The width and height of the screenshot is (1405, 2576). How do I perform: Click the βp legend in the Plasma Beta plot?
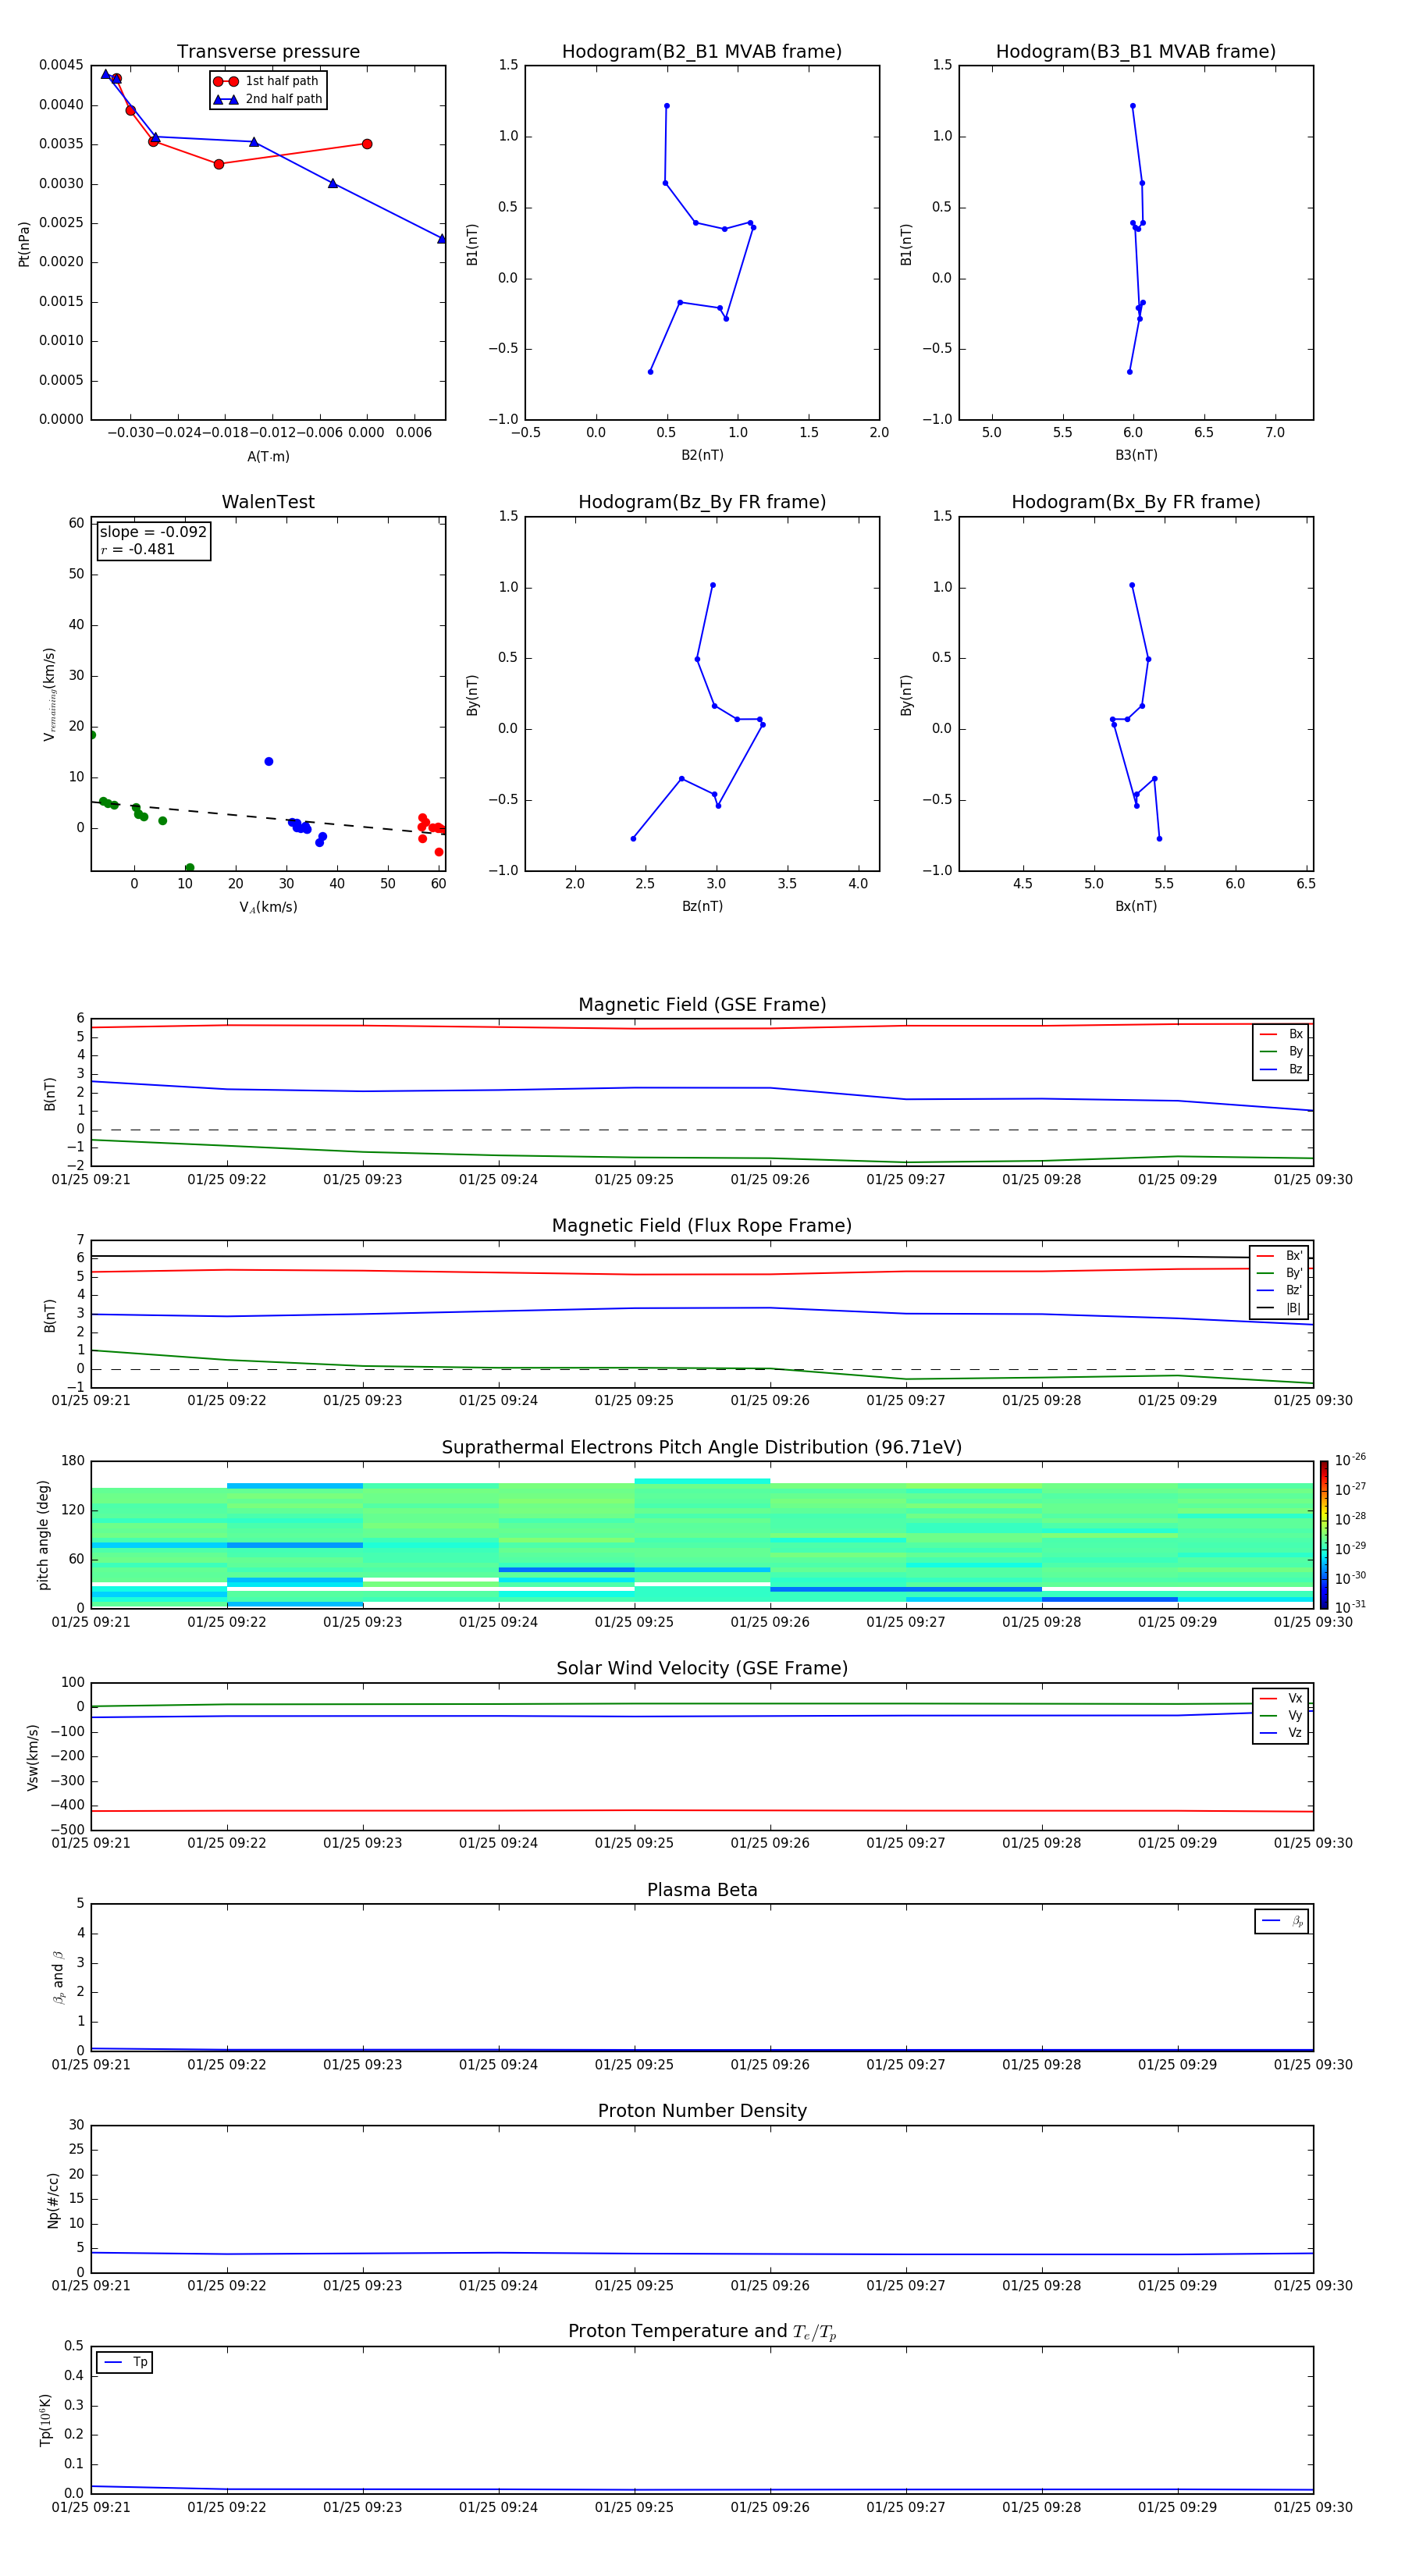(x=1281, y=1921)
